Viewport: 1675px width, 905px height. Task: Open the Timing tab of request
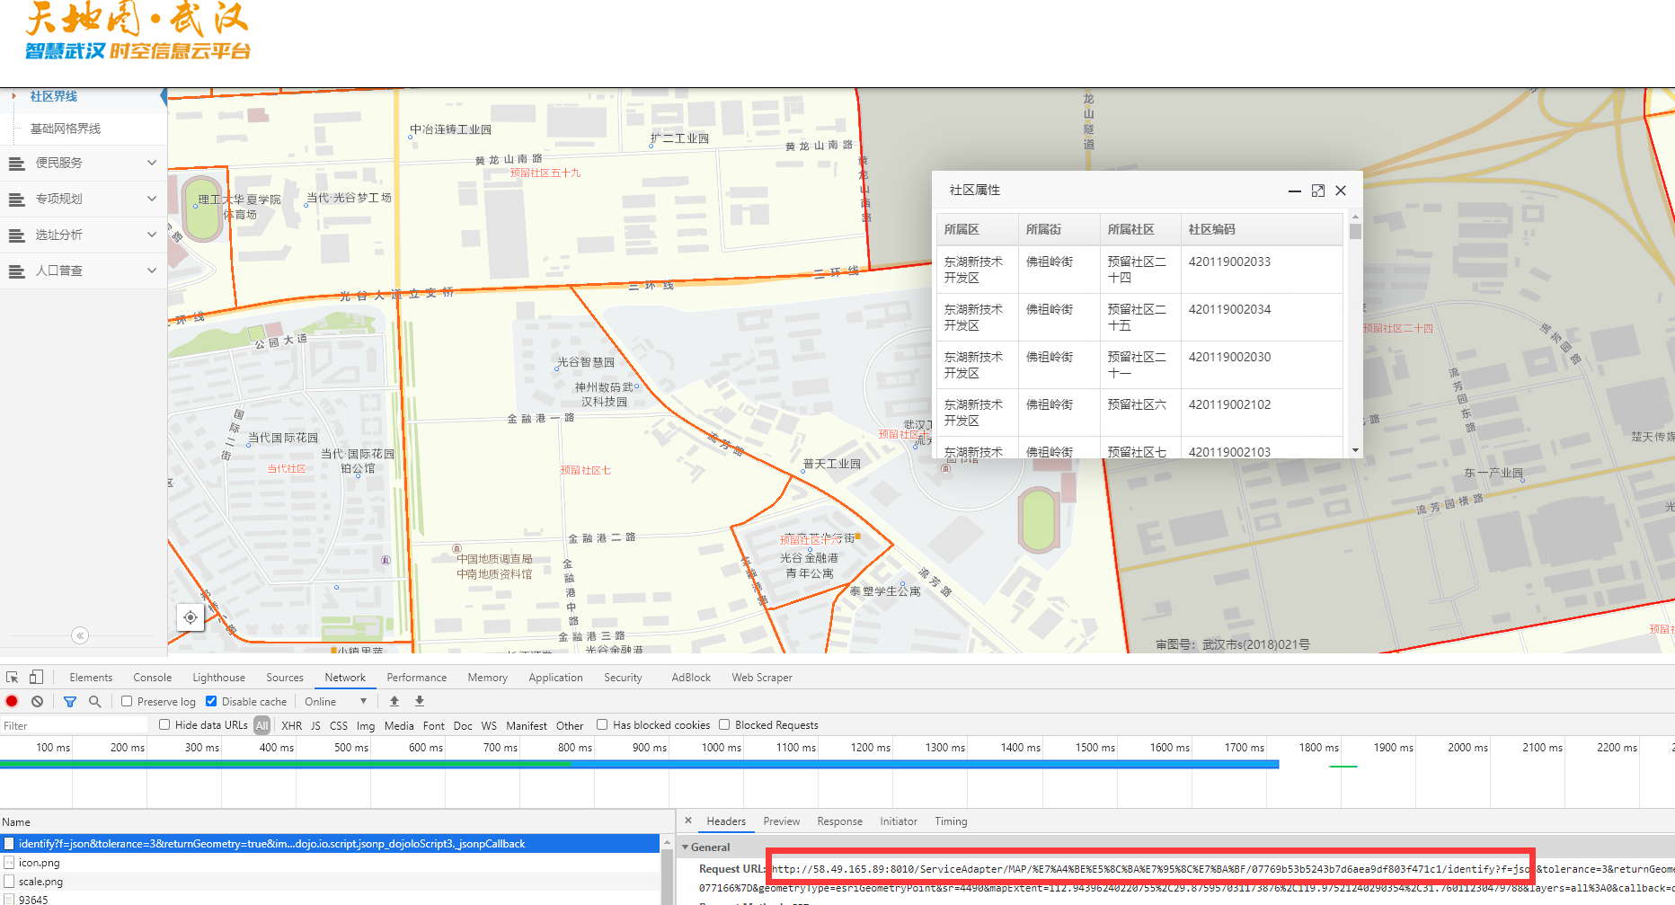(951, 821)
